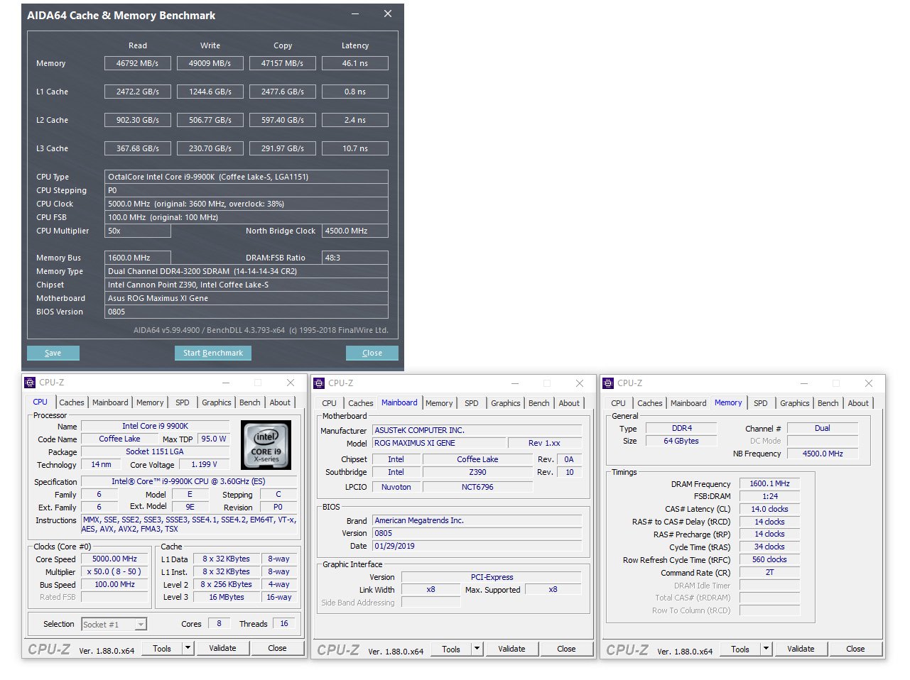Click the Save button in AIDA64

53,353
